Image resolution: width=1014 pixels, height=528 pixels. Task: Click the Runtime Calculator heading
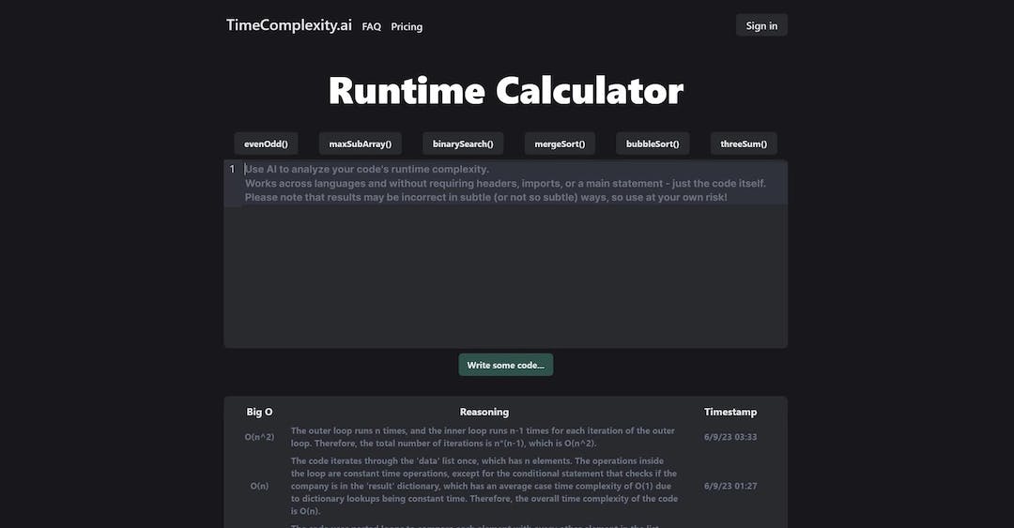[x=506, y=90]
